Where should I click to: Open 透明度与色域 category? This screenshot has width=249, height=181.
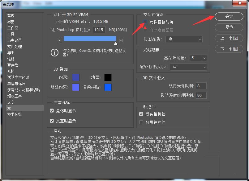point(18,77)
